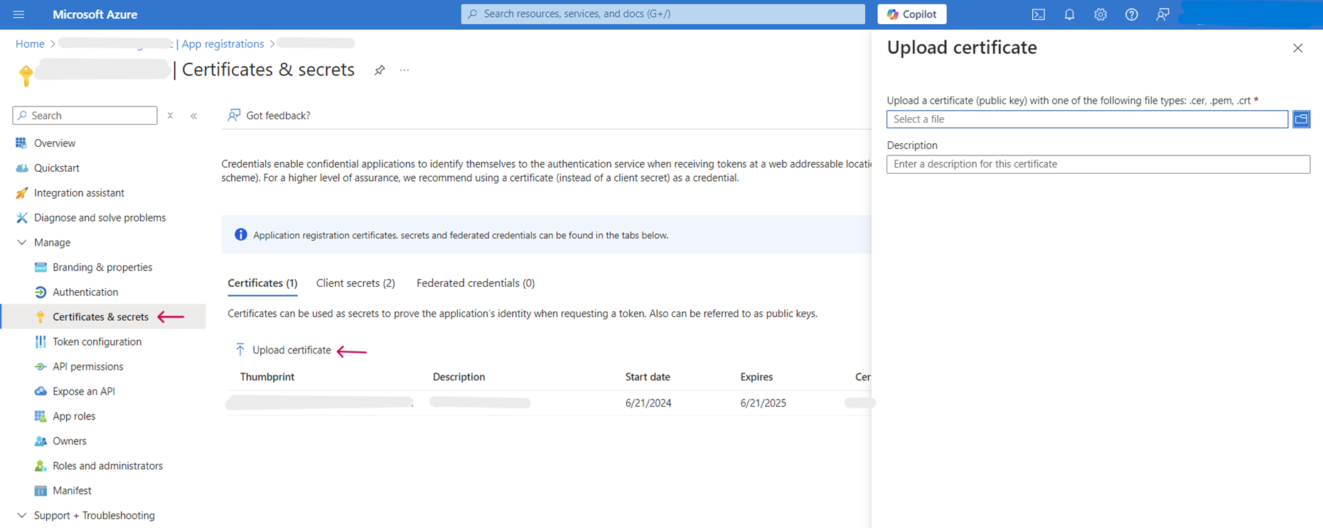The image size is (1323, 528).
Task: Open the notifications bell
Action: tap(1069, 14)
